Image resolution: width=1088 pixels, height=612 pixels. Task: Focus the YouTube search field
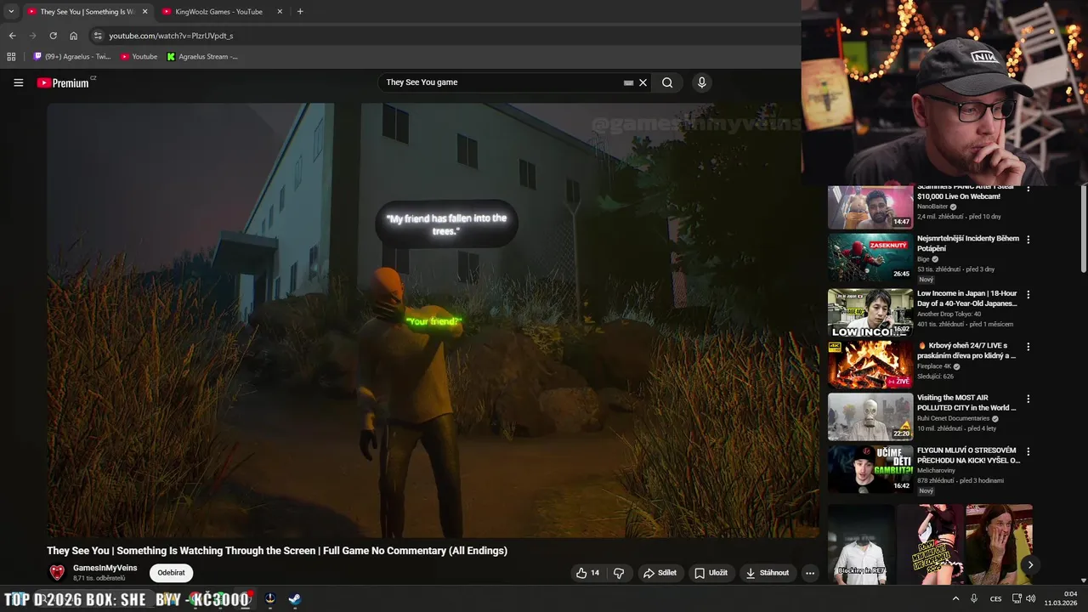click(x=503, y=82)
